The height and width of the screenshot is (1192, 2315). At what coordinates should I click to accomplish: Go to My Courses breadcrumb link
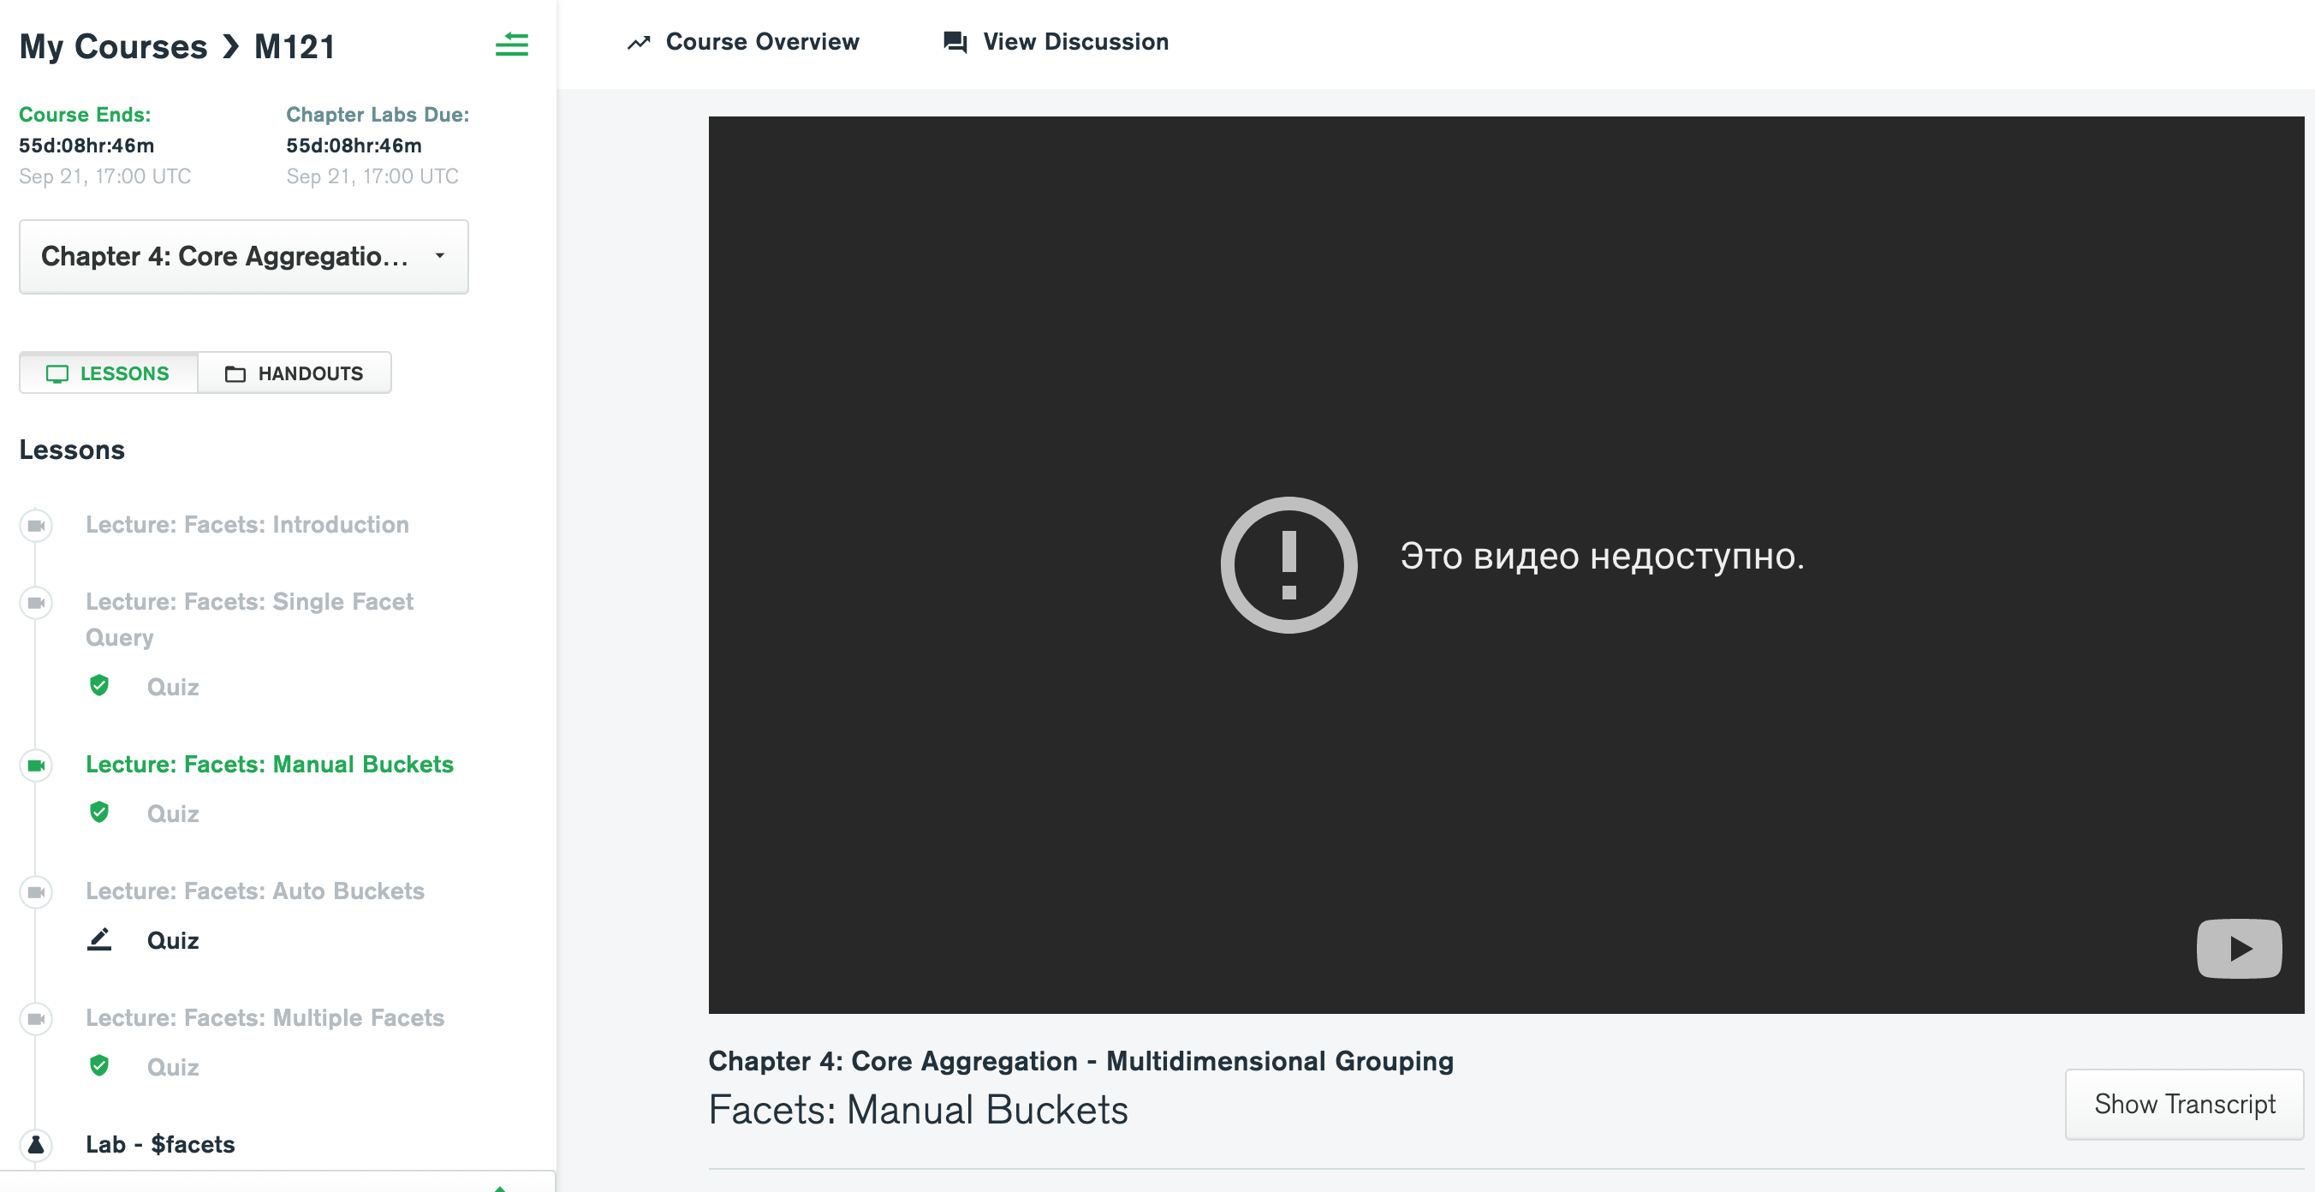pyautogui.click(x=113, y=46)
